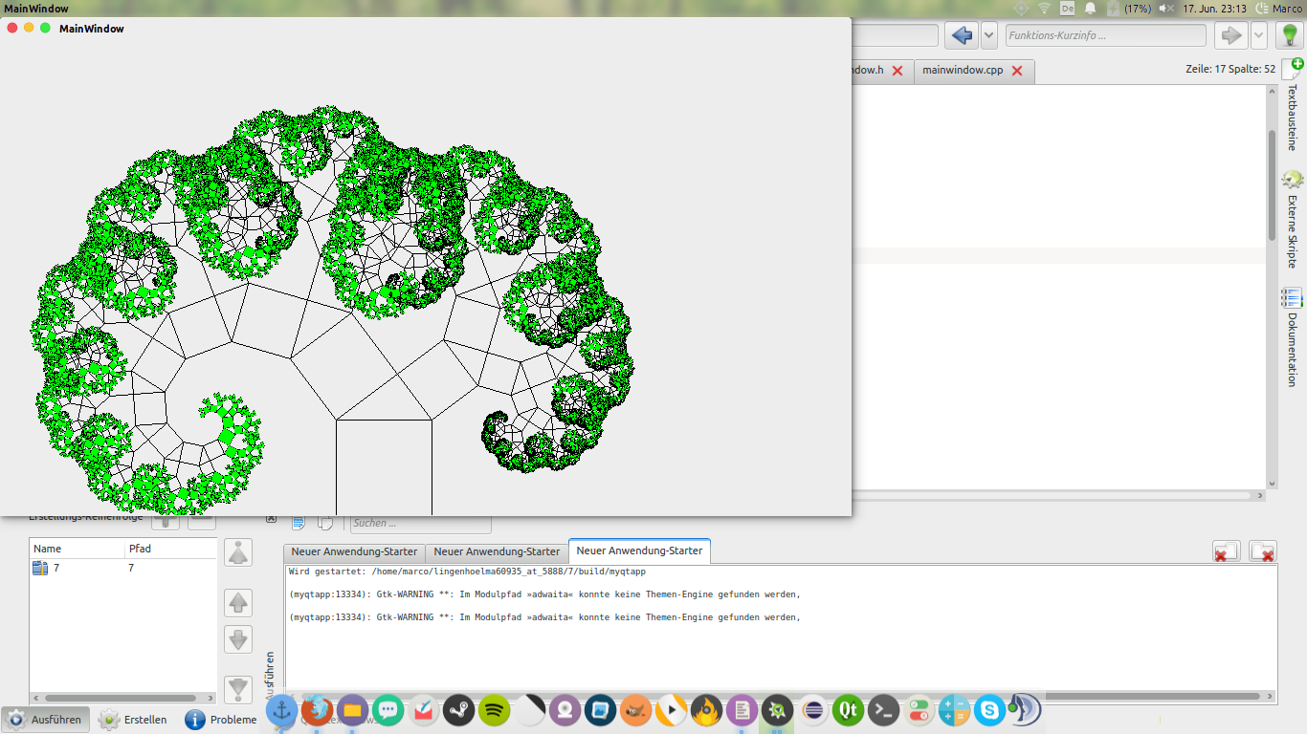
Task: Open Spotify from the dock
Action: coord(495,710)
